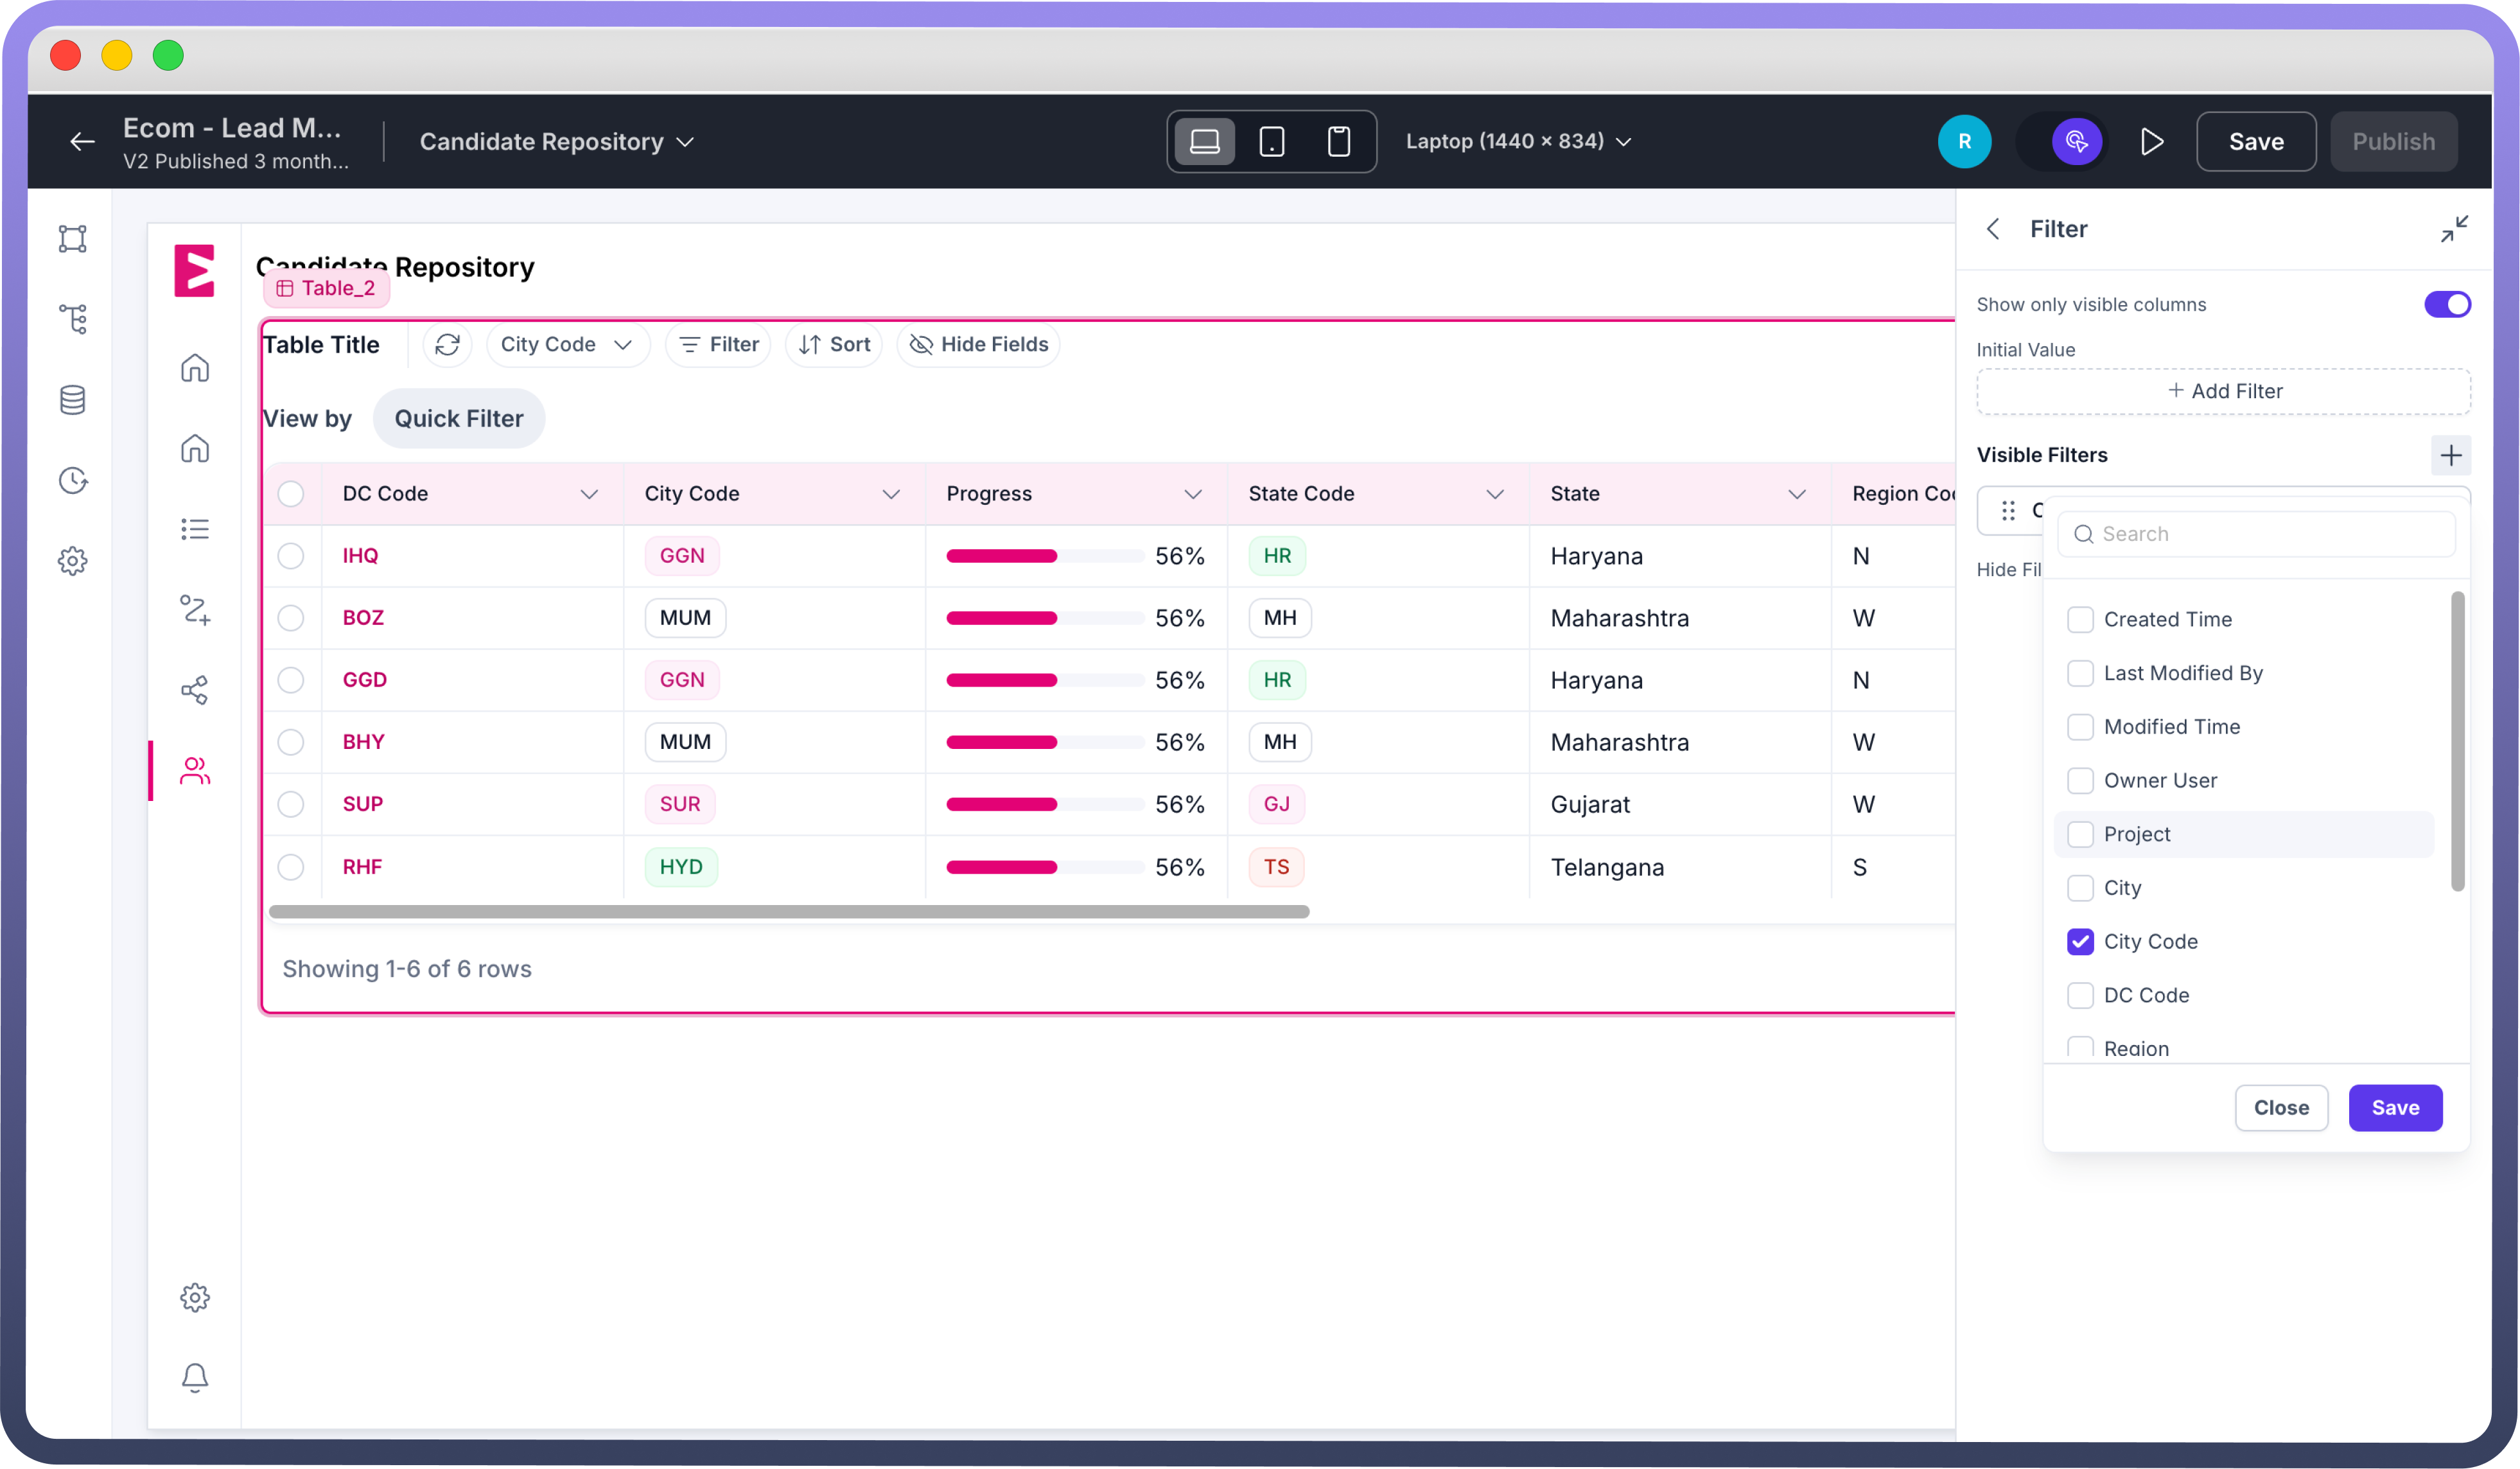Screen dimensions: 2520x1469
Task: Collapse the Filter panel with arrows icon
Action: click(x=2453, y=229)
